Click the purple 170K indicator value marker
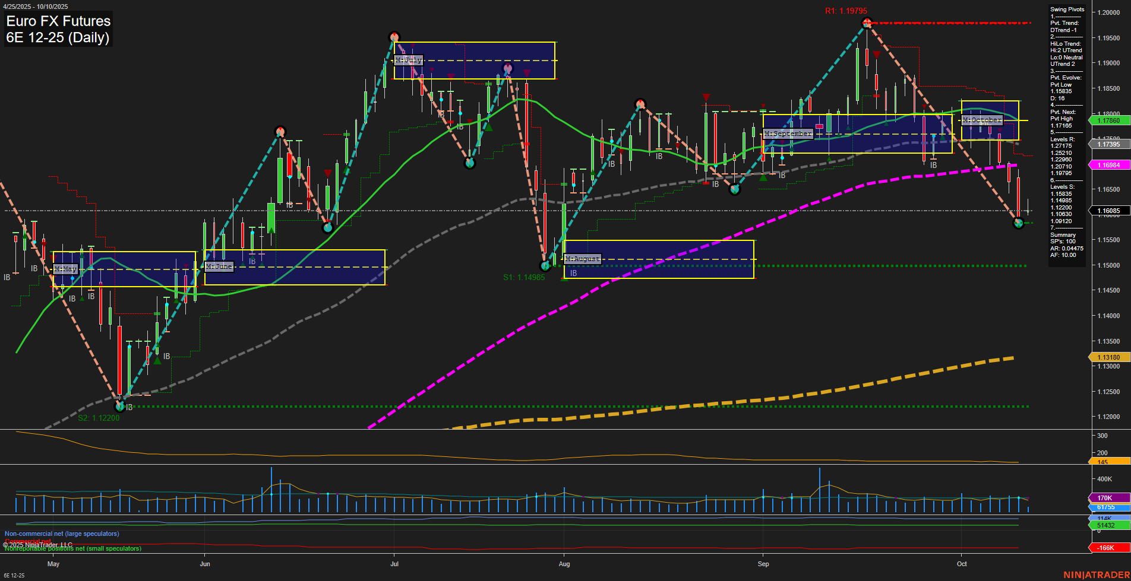Viewport: 1131px width, 581px height. 1106,499
